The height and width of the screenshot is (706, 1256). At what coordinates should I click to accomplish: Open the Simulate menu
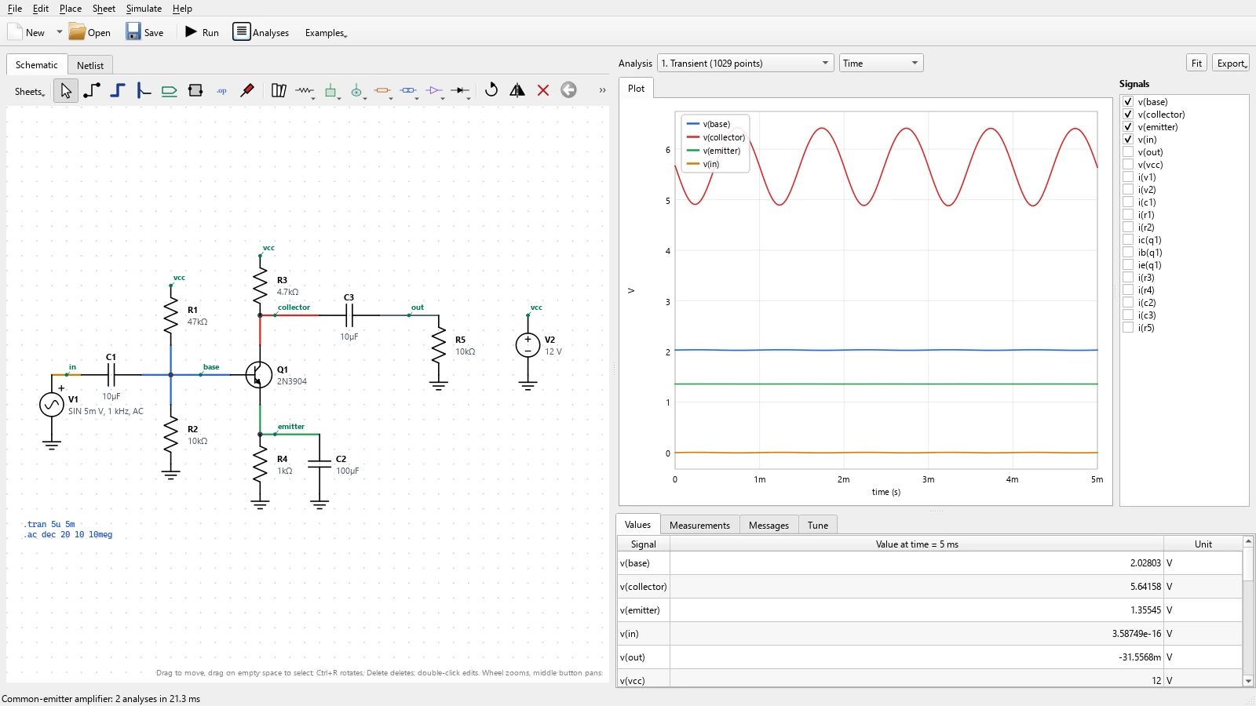(x=144, y=8)
